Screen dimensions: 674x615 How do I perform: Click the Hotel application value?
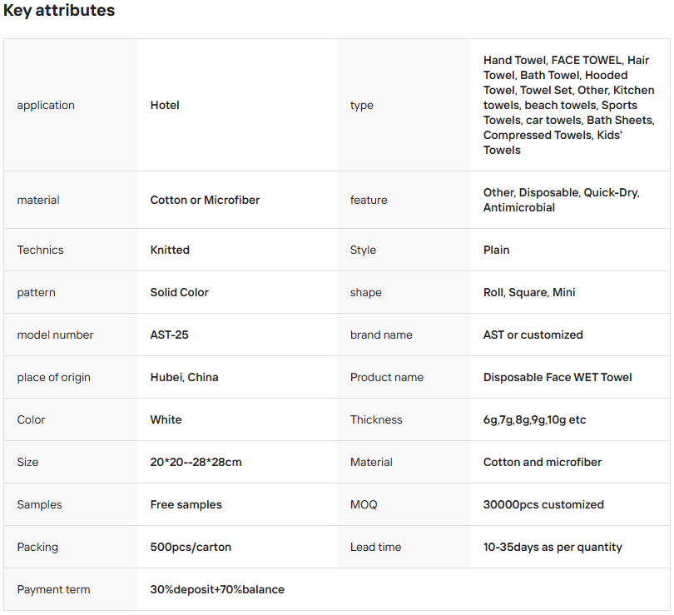point(165,105)
